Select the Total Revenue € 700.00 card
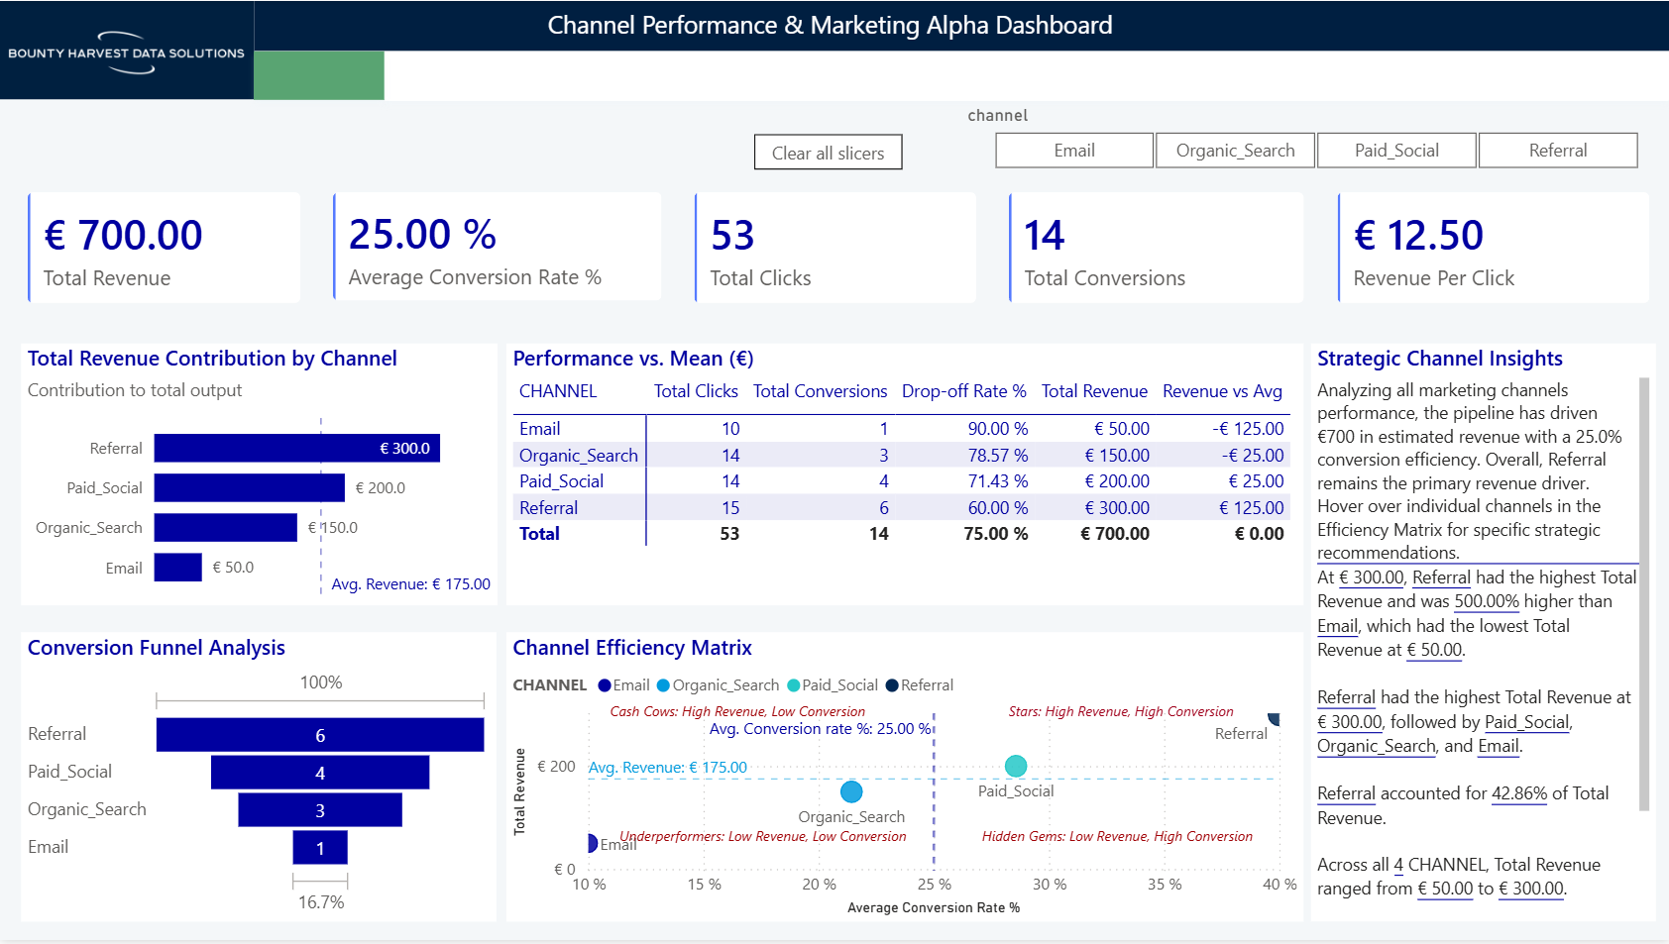 click(x=164, y=248)
